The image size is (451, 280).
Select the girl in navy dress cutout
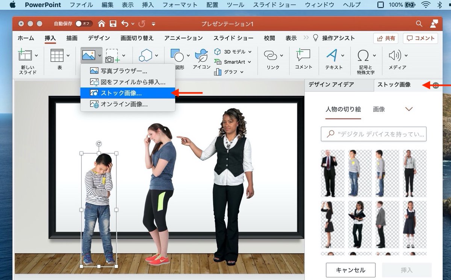415,224
